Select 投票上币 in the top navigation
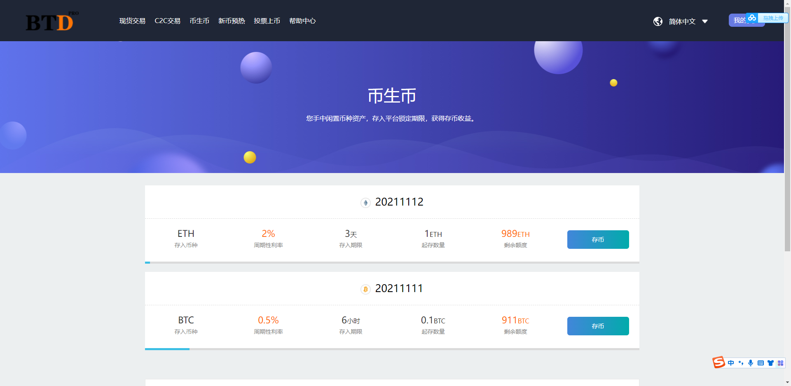The width and height of the screenshot is (791, 386). click(267, 21)
